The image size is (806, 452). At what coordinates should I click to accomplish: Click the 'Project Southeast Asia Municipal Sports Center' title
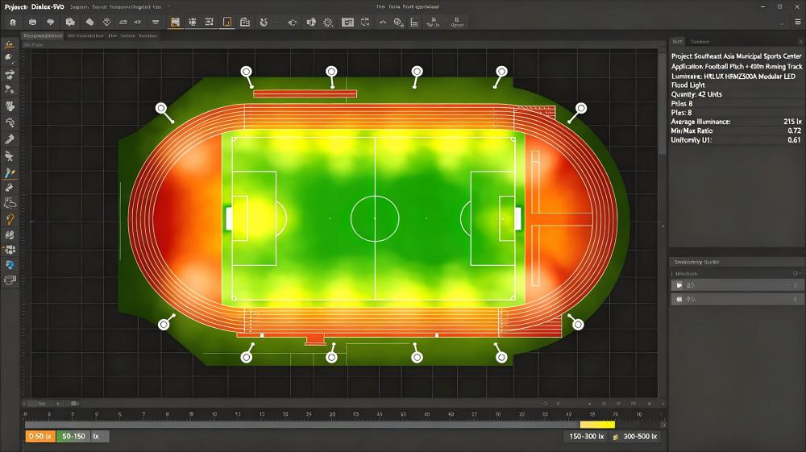pos(736,56)
